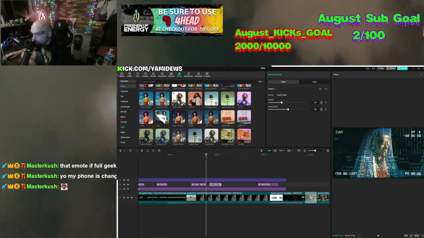Add a keyframe for Atmosphere
Image resolution: width=424 pixels, height=238 pixels.
pyautogui.click(x=326, y=109)
